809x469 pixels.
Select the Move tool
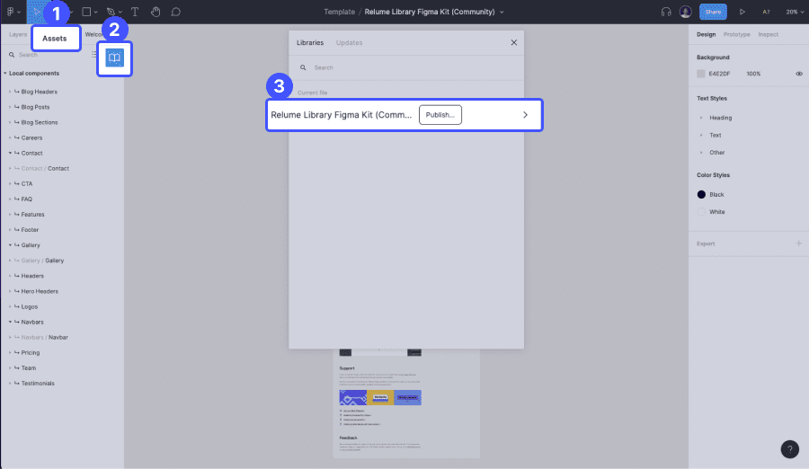click(37, 12)
